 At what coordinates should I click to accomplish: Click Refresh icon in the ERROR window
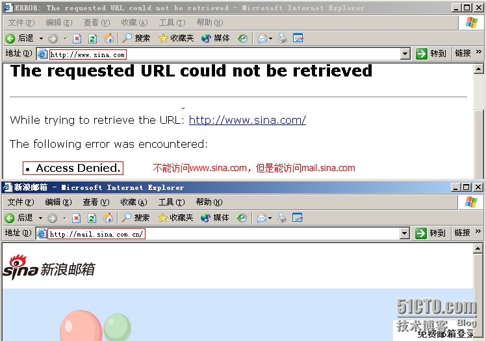[x=92, y=38]
